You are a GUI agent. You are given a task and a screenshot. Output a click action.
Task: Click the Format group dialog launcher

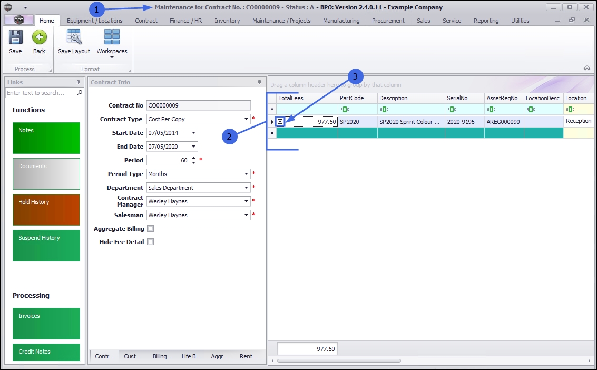click(x=130, y=70)
